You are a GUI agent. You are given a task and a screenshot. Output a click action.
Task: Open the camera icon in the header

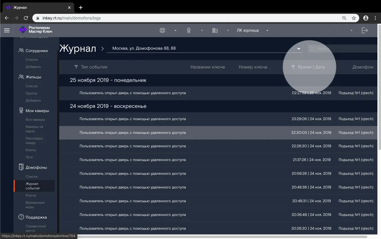tap(189, 31)
